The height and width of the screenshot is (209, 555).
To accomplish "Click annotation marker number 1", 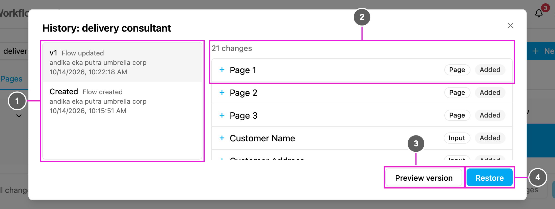I will 17,101.
